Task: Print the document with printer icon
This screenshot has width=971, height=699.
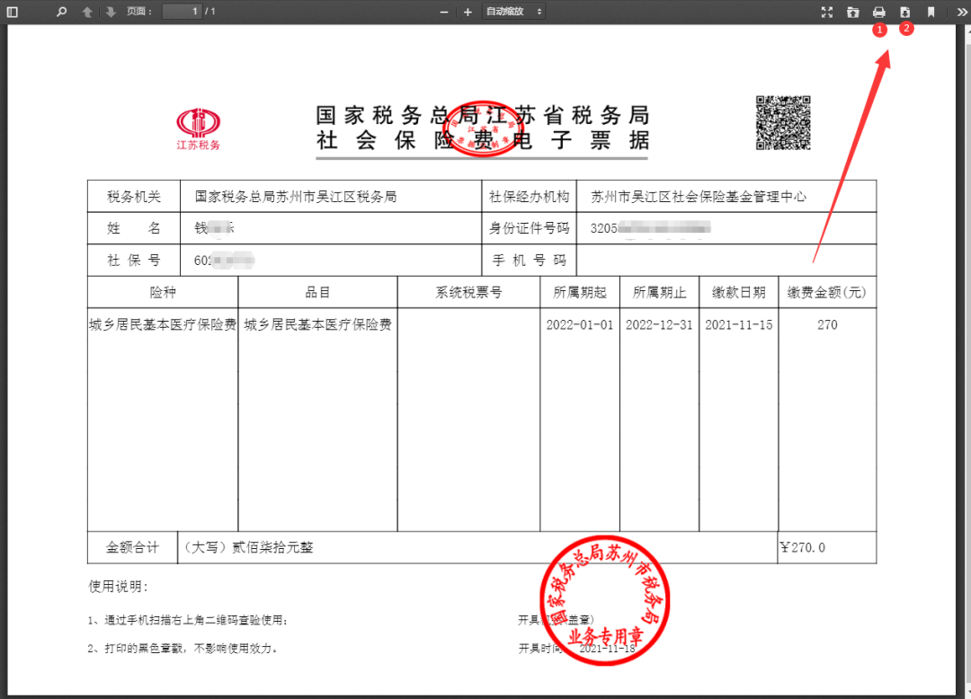Action: [878, 12]
